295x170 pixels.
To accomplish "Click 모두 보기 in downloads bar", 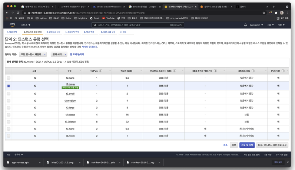I will (x=278, y=162).
